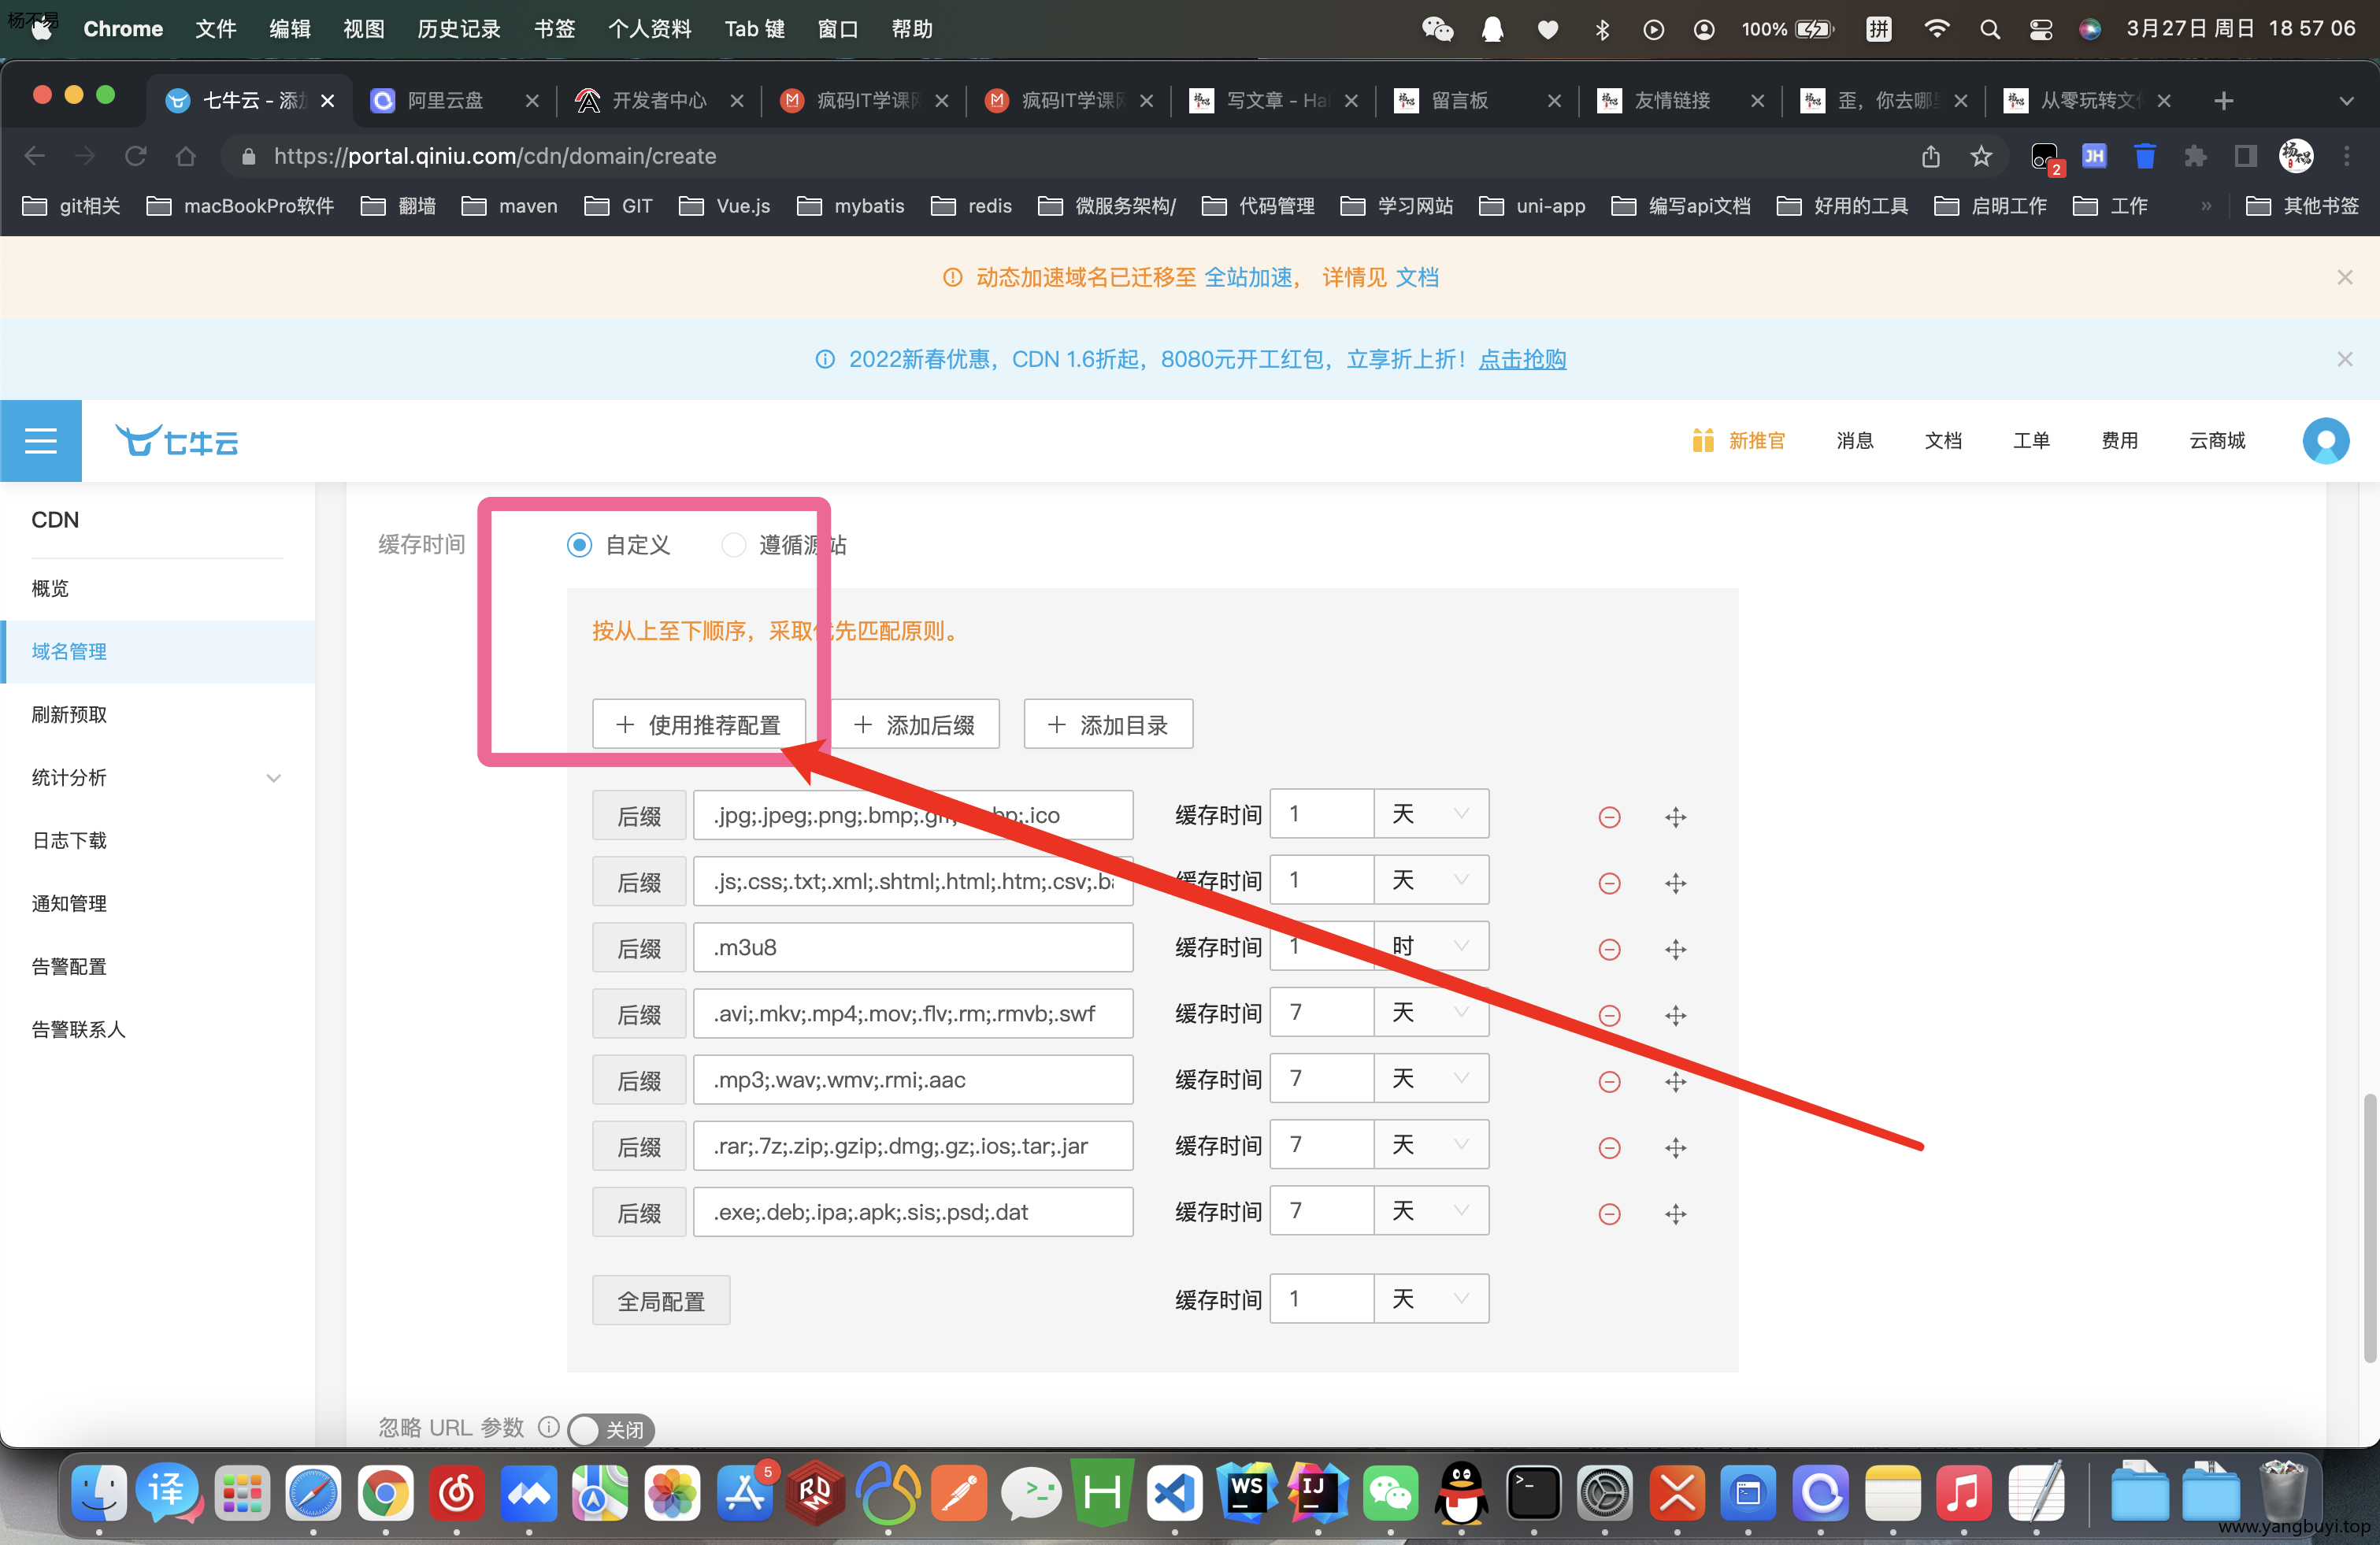The image size is (2380, 1545).
Task: Select the 遵循源站 radio option
Action: pyautogui.click(x=734, y=545)
